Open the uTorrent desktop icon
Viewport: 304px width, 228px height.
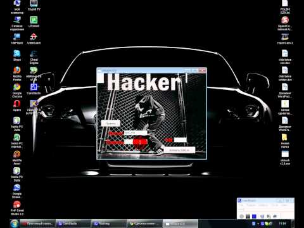click(34, 22)
